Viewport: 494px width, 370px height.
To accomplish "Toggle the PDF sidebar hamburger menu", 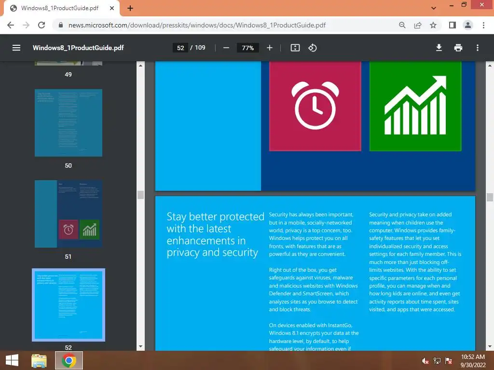I will tap(16, 48).
